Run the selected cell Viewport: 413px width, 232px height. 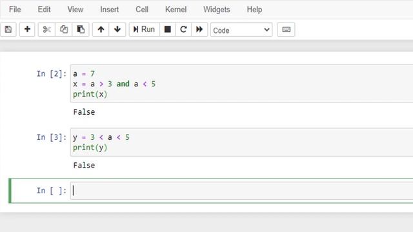coord(144,30)
